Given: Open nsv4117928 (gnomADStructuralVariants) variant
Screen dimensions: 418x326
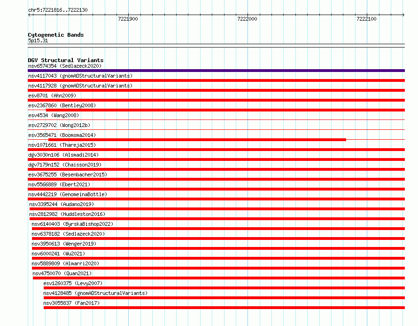Looking at the screenshot, I should click(80, 86).
